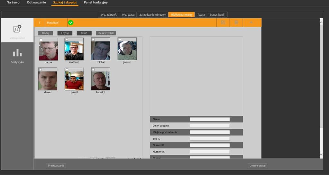This screenshot has width=329, height=175.
Task: Select mateusz's face thumbnail
Action: tap(74, 49)
